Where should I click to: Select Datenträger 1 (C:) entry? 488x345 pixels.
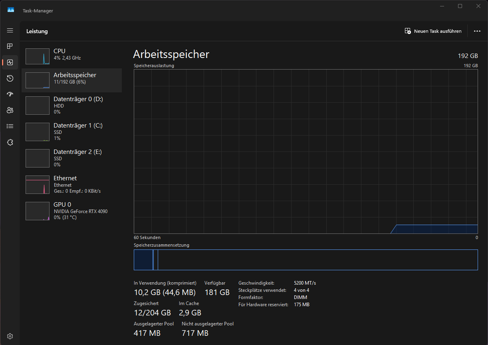[71, 132]
